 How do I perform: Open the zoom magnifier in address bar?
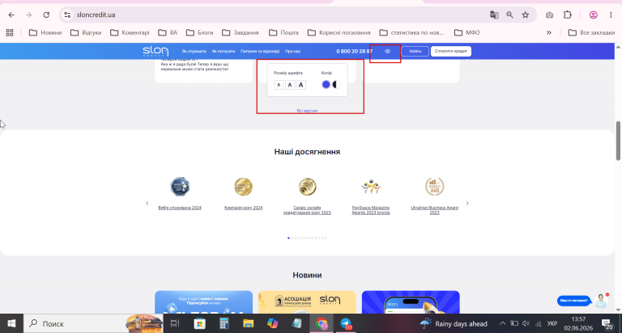click(509, 15)
